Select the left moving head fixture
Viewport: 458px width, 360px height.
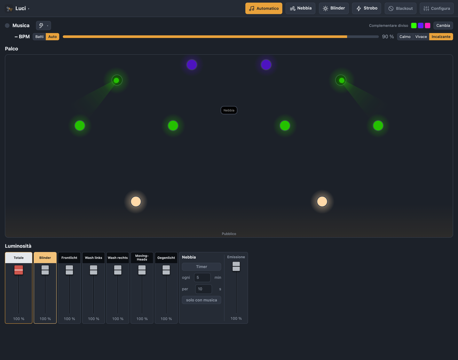[117, 80]
